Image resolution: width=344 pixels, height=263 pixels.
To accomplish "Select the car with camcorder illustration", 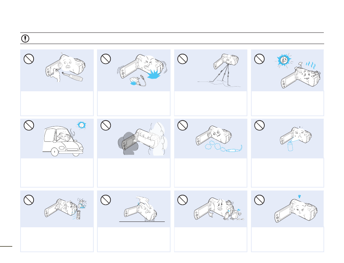I will [63, 141].
